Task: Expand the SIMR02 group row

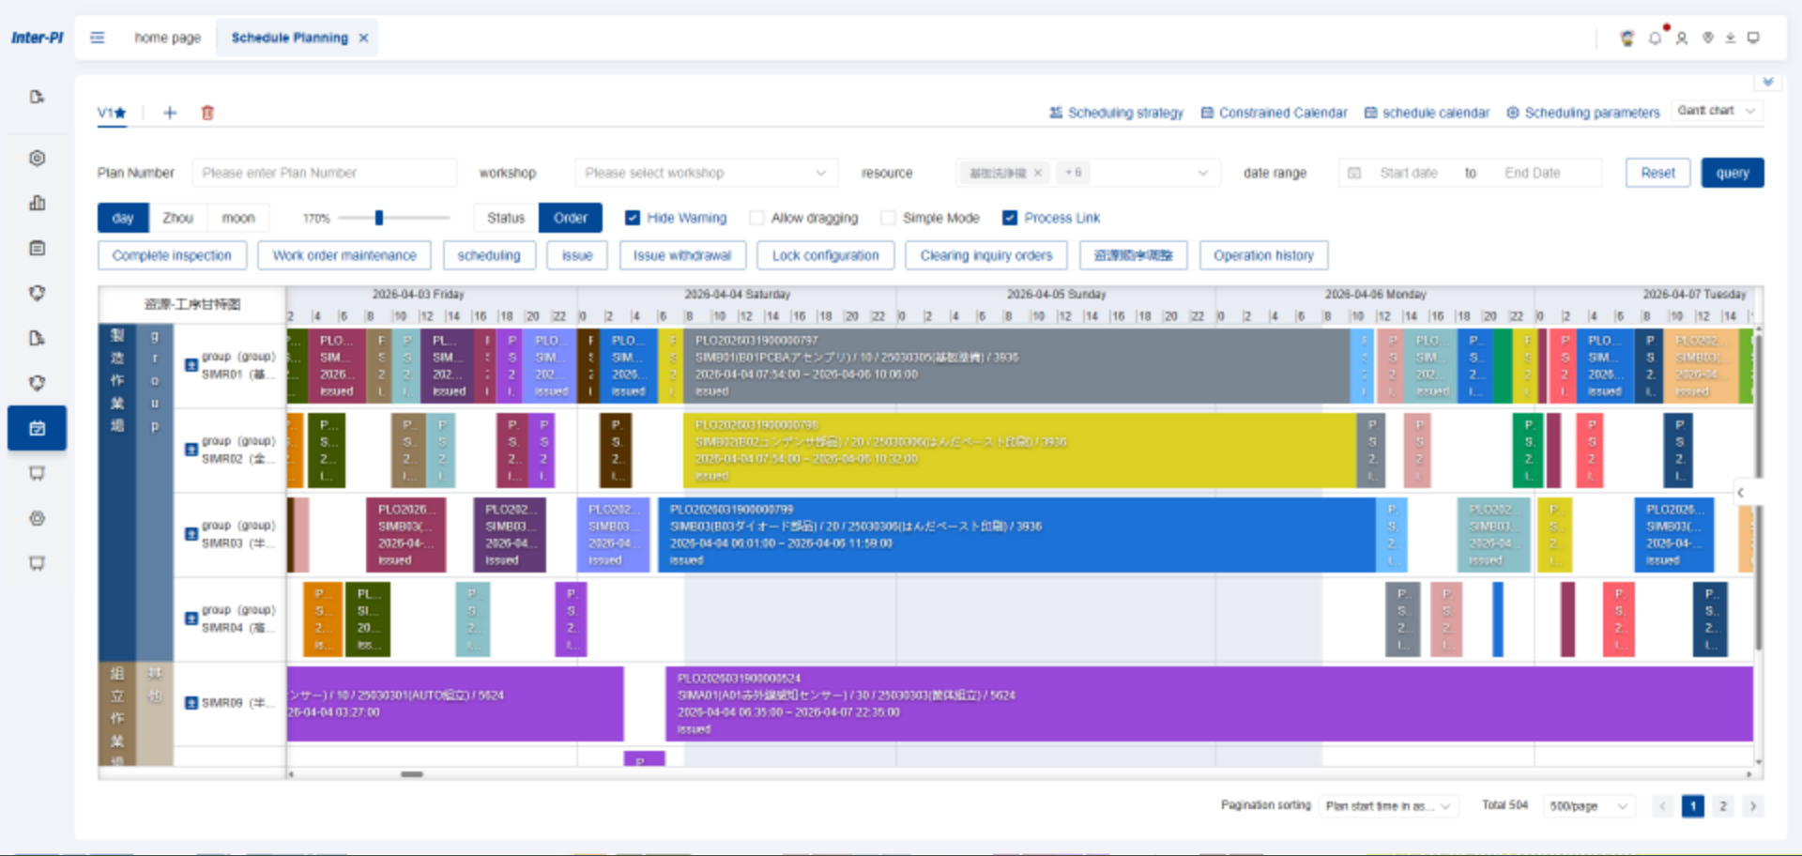Action: click(x=191, y=450)
